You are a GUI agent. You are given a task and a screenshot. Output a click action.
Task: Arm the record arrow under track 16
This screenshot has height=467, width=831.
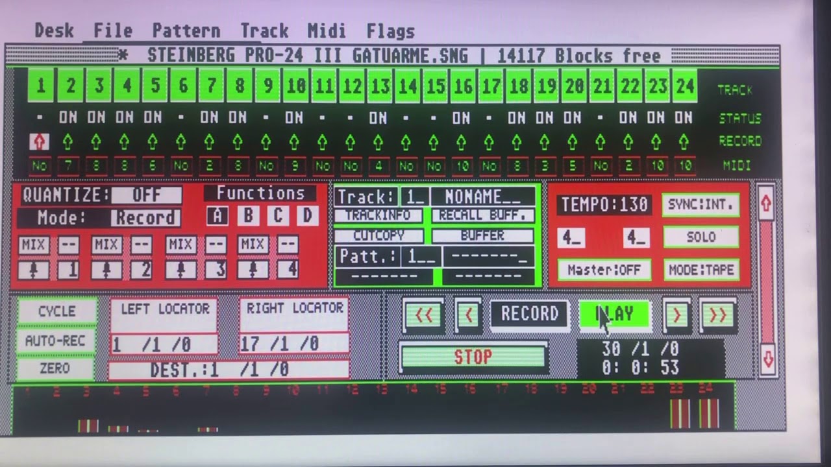pyautogui.click(x=461, y=141)
